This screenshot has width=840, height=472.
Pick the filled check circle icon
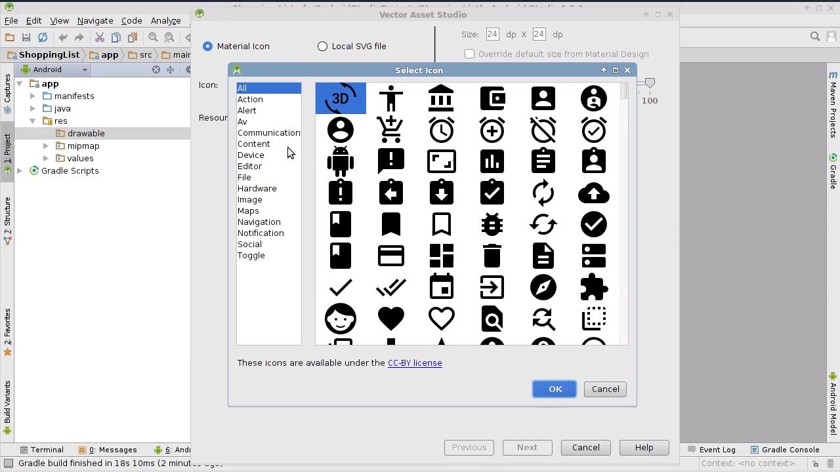(594, 224)
